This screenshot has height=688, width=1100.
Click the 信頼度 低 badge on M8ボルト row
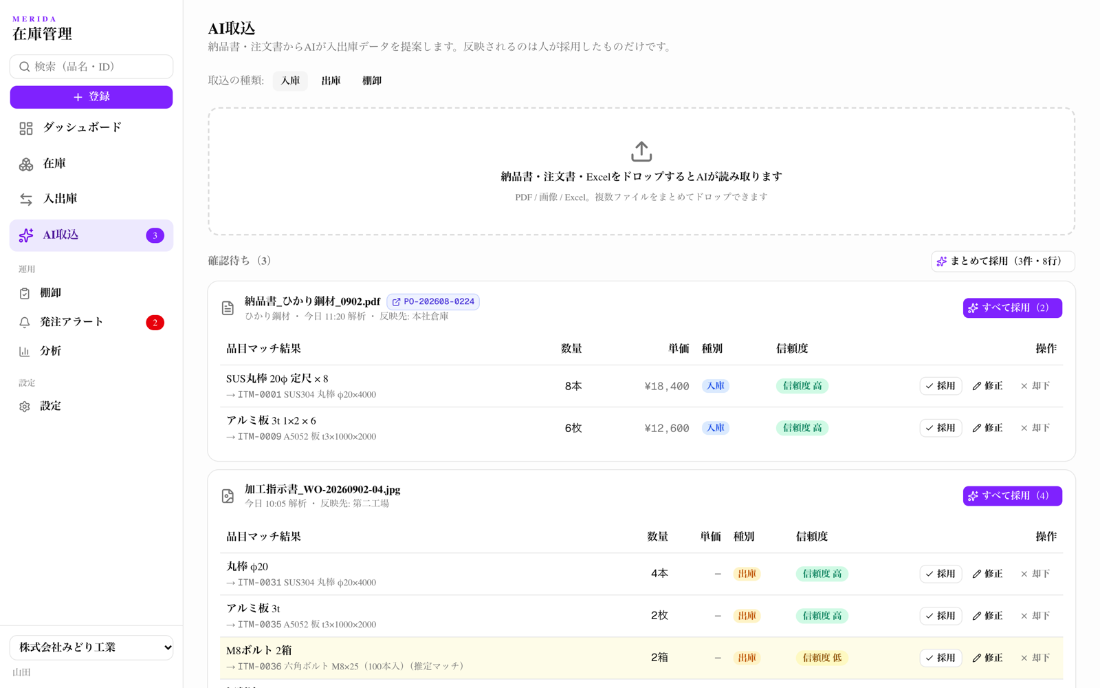point(822,658)
